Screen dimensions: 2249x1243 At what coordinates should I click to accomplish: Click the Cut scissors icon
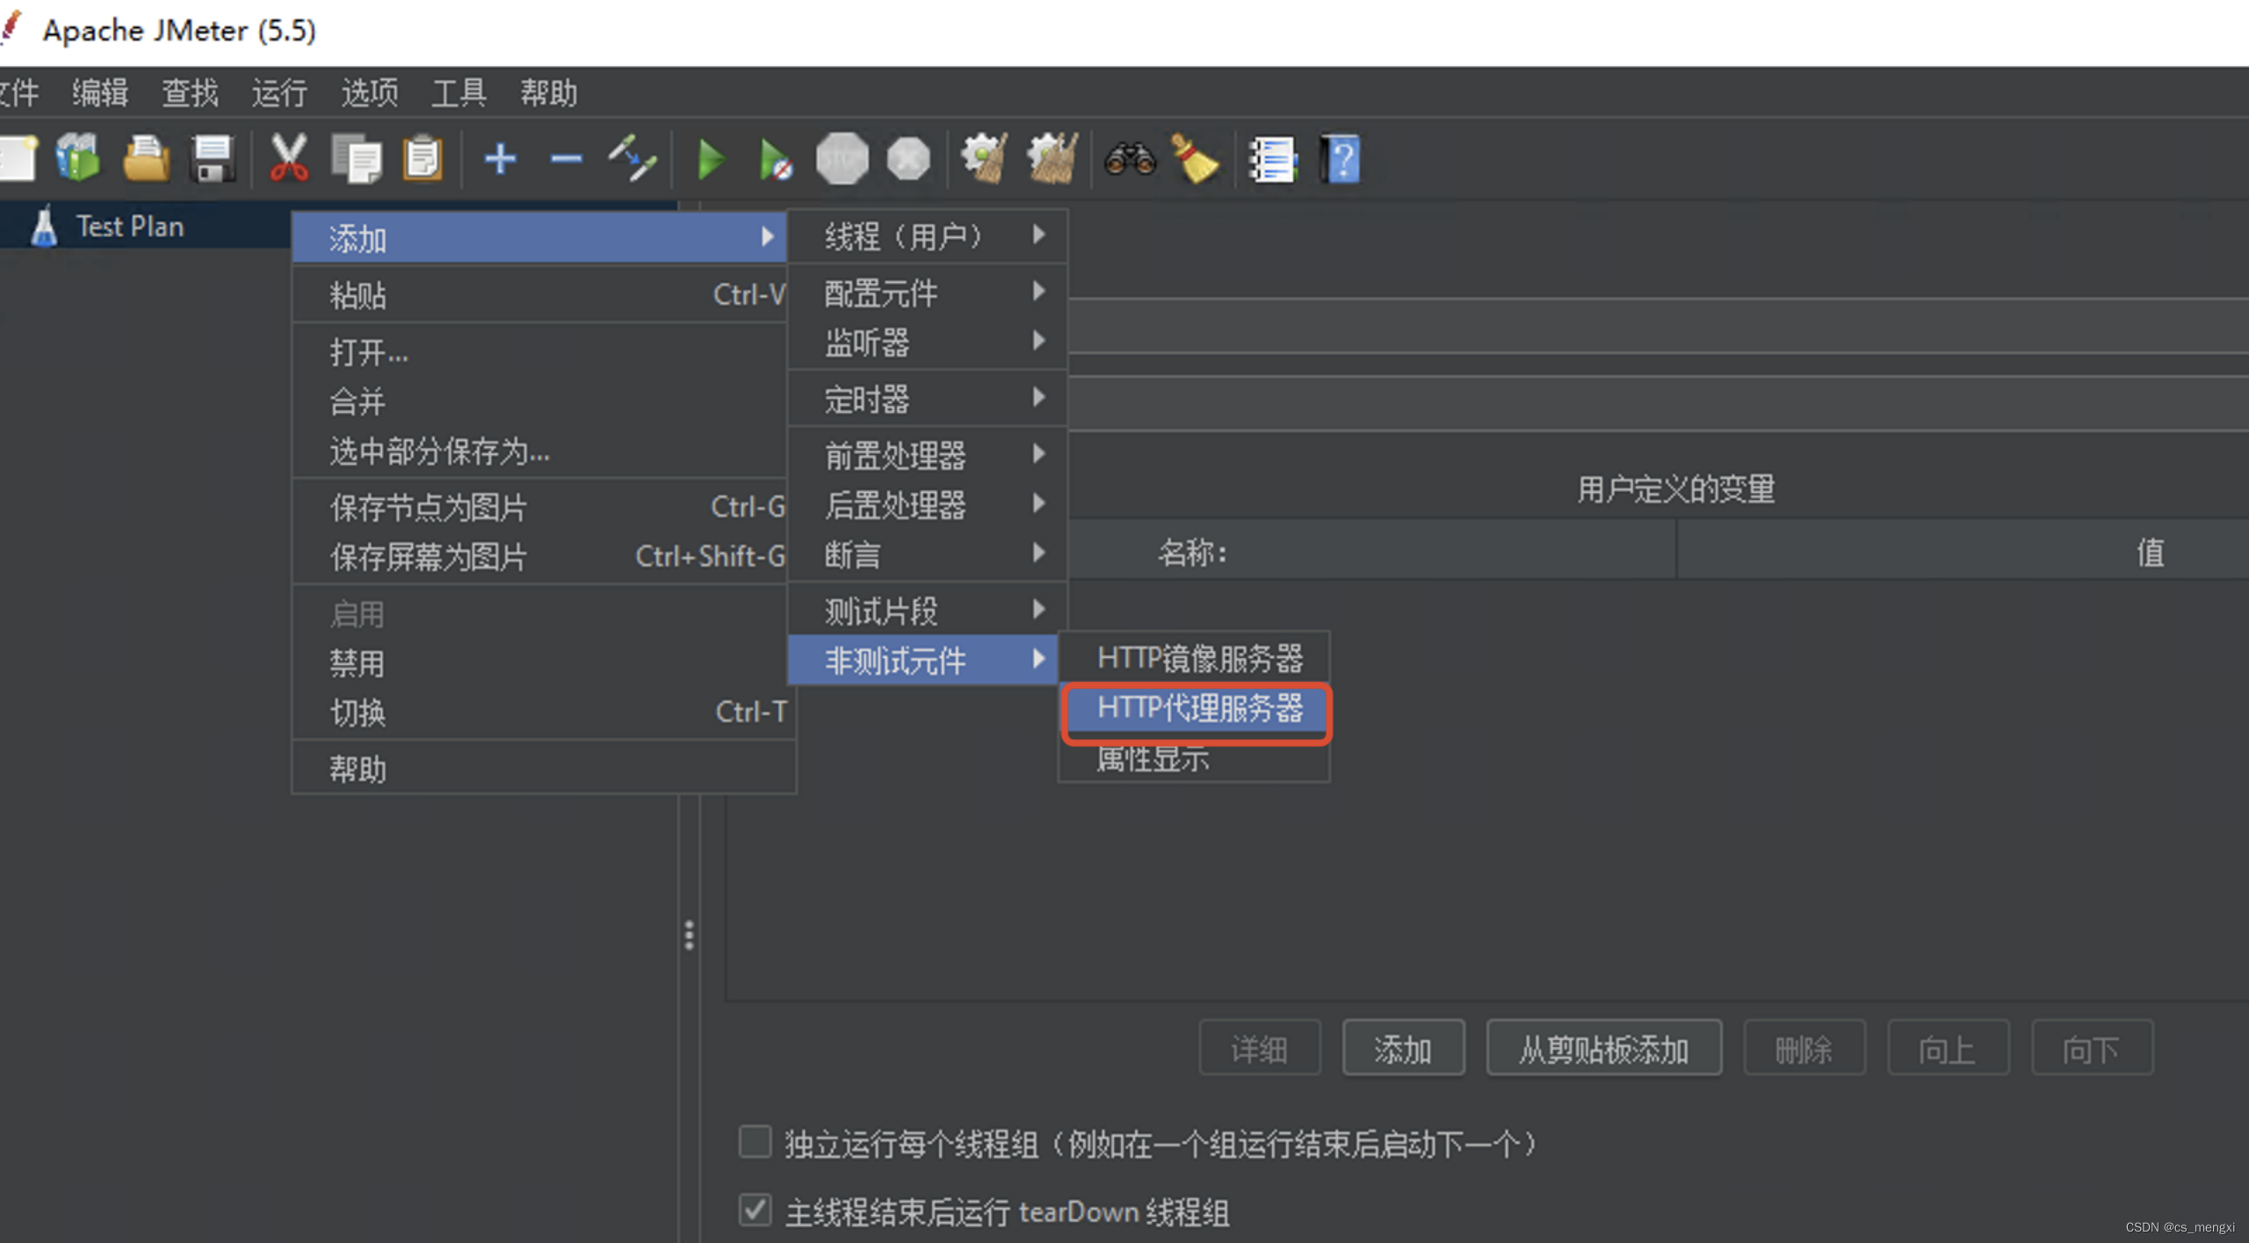pos(288,159)
